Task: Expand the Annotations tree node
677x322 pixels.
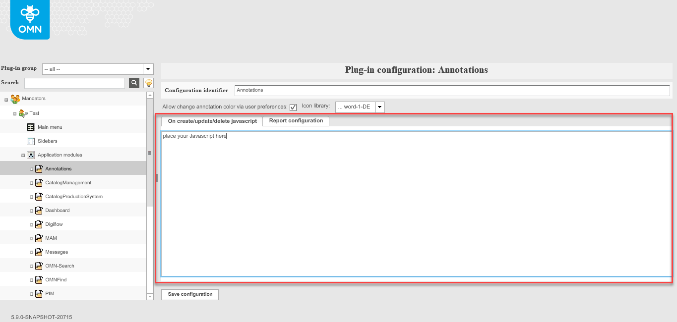Action: (31, 168)
